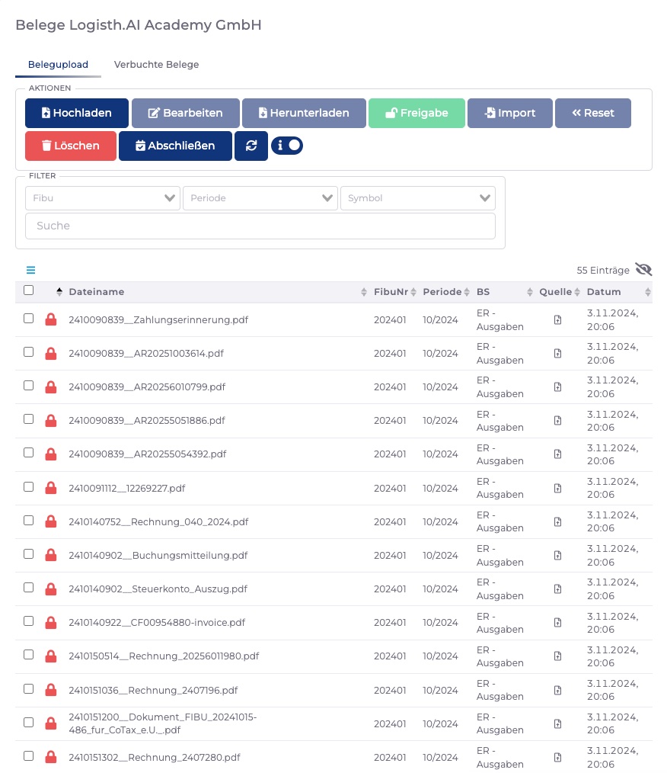The image size is (667, 773).
Task: Click lock icon for AR20255054392.pdf row
Action: [51, 454]
